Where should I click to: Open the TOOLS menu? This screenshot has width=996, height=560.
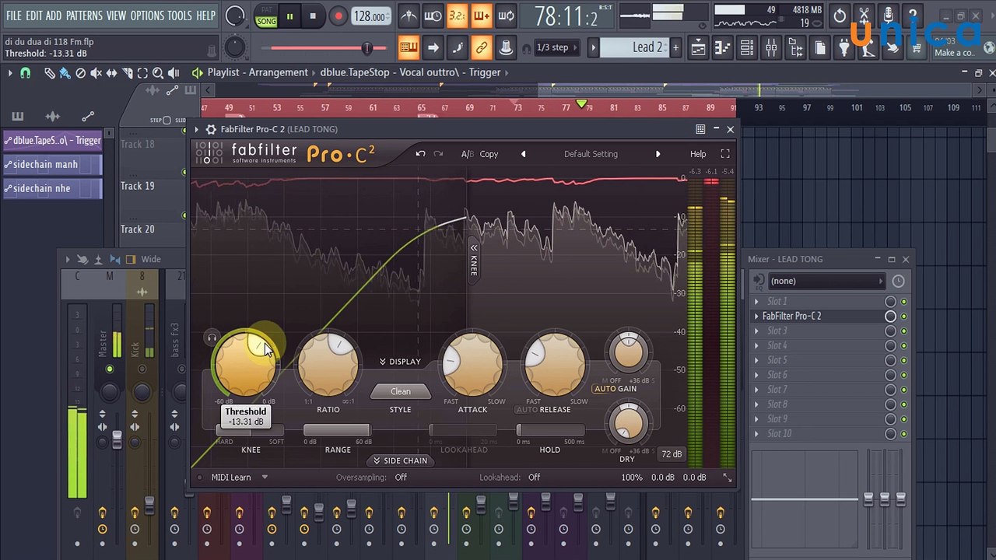click(x=180, y=16)
